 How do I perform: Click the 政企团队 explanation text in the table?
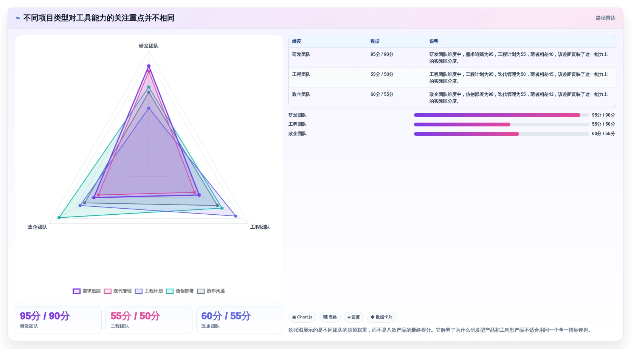[519, 98]
